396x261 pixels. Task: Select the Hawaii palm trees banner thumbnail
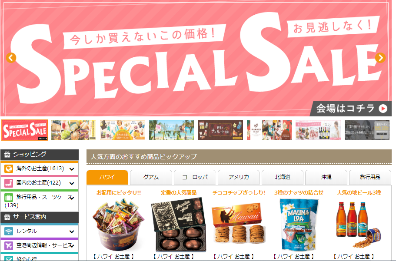171,130
